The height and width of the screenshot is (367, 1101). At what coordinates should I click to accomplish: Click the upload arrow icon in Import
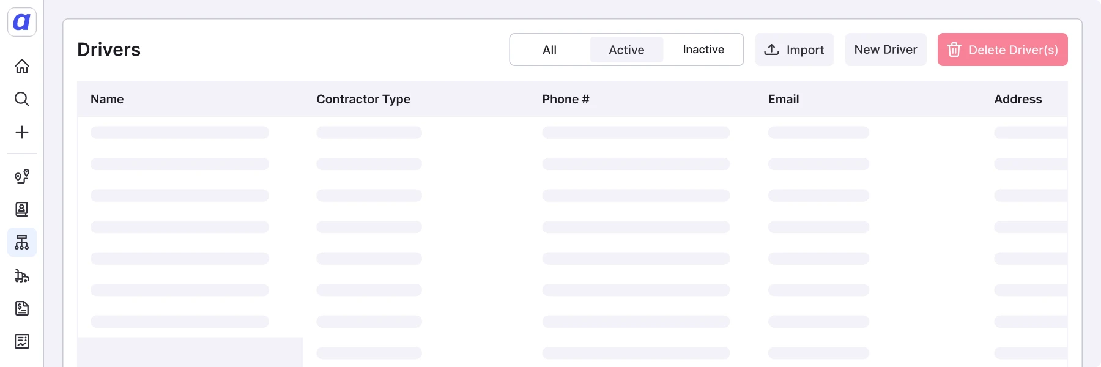tap(772, 50)
